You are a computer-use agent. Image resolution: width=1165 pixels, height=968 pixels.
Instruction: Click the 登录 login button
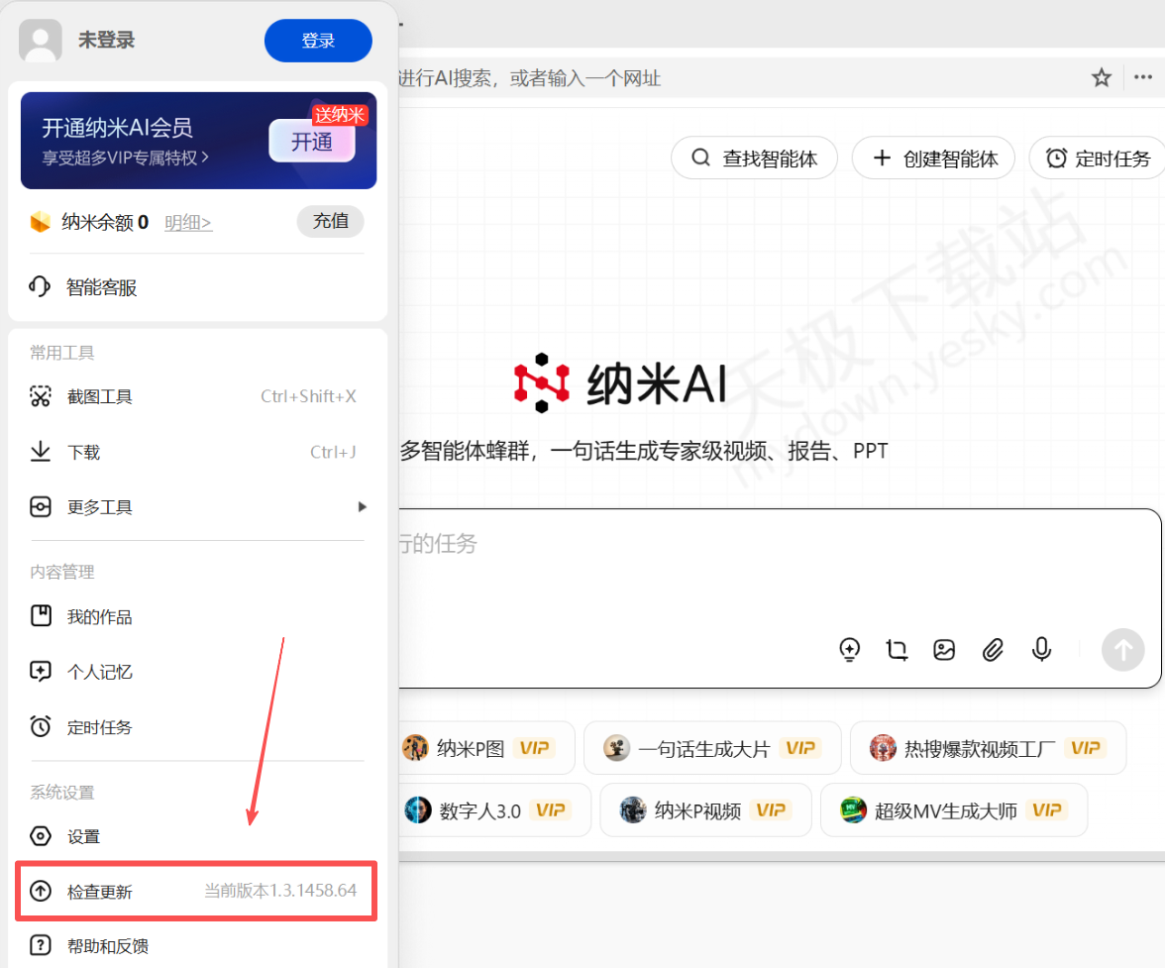(x=318, y=41)
